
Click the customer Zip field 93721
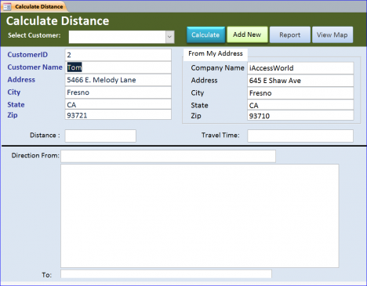pos(118,115)
